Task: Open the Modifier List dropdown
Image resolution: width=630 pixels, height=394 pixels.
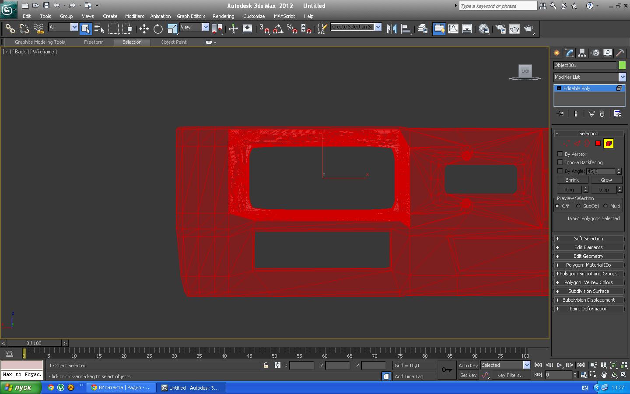Action: (622, 77)
